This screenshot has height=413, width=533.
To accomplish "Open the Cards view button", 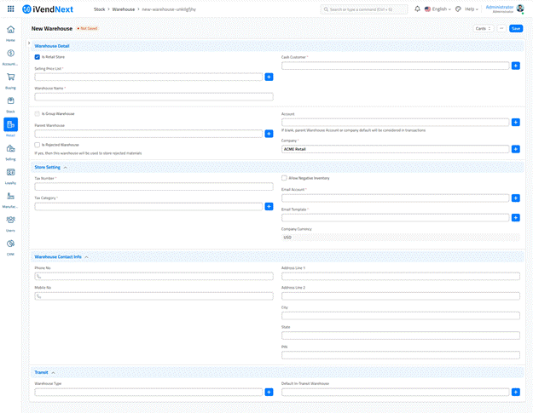I will [483, 28].
